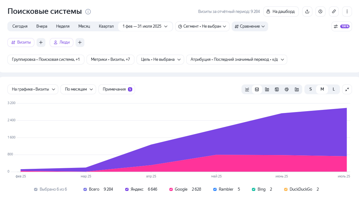This screenshot has width=359, height=198.
Task: Open the На графике • Визиты dropdown
Action: tap(33, 89)
